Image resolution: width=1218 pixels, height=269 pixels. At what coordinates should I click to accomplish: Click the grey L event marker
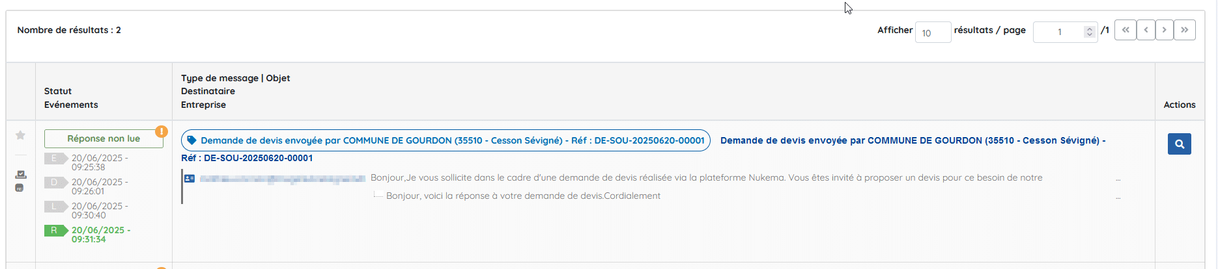click(x=56, y=206)
